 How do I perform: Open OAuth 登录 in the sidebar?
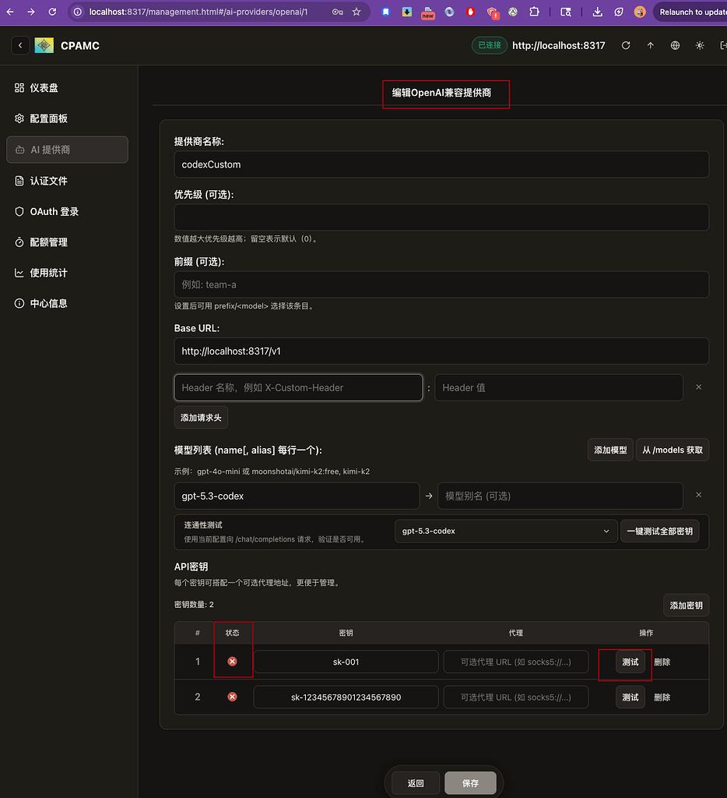click(x=67, y=212)
